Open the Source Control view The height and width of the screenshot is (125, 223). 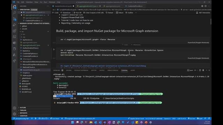14,19
